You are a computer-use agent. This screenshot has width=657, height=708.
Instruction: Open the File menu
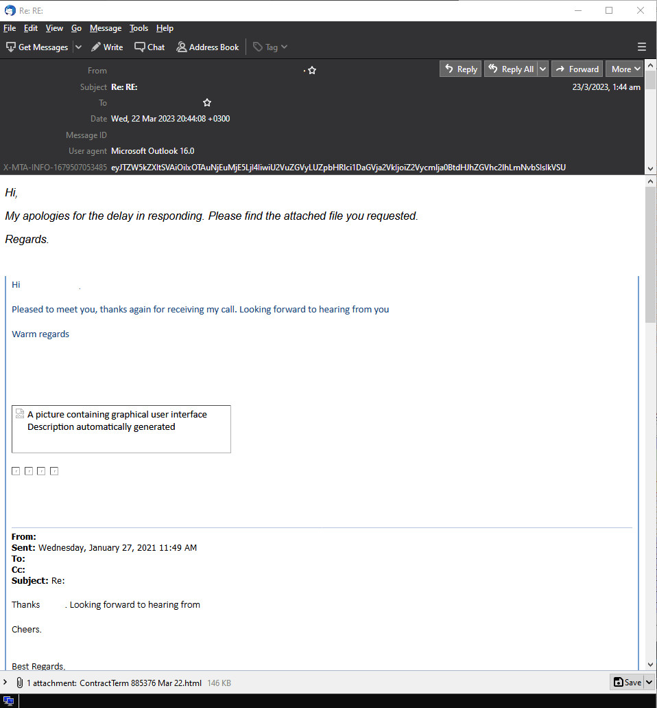10,28
